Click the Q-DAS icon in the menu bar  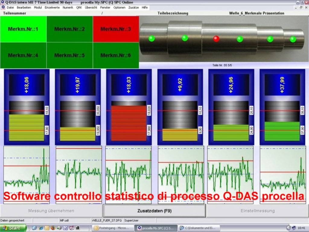point(3,8)
